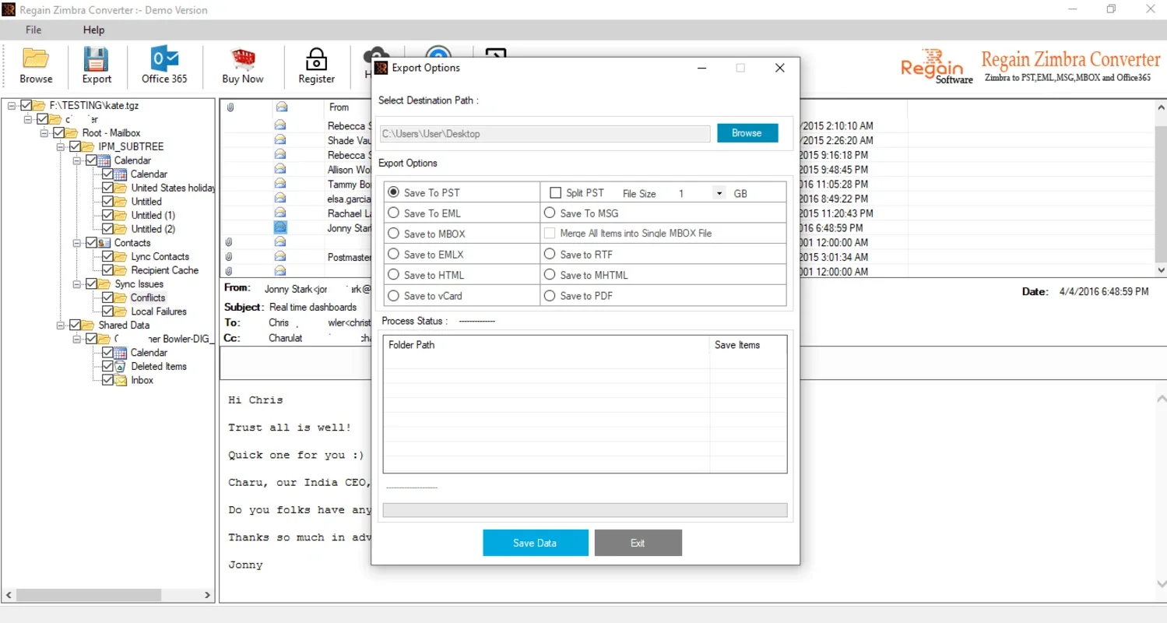Image resolution: width=1167 pixels, height=623 pixels.
Task: Uncheck the Local Failures folder checkbox
Action: tap(108, 311)
